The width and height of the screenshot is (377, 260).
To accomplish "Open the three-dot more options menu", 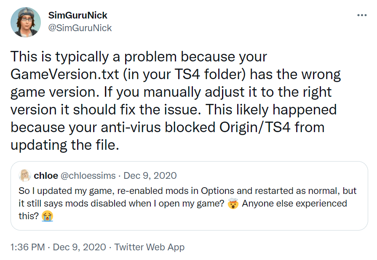I will click(x=362, y=15).
